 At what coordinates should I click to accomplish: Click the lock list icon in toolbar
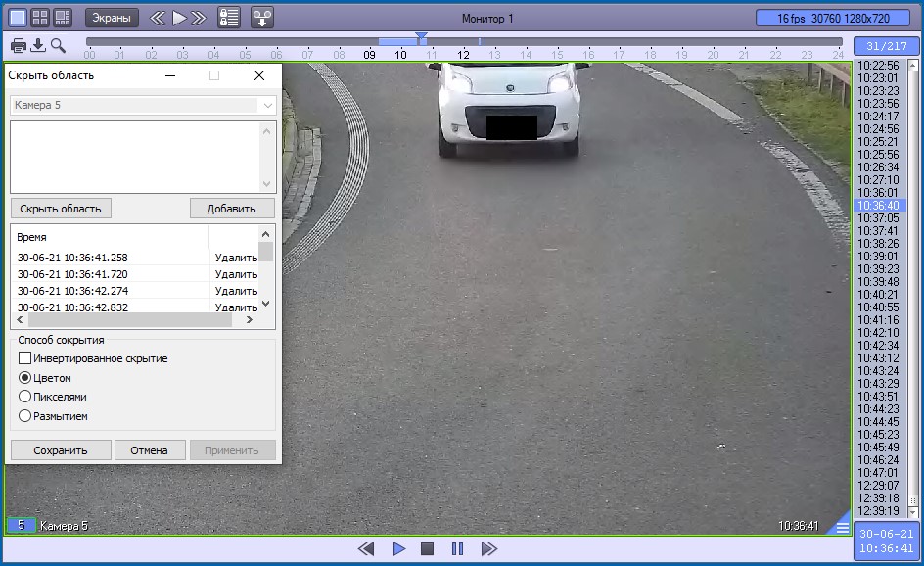pyautogui.click(x=228, y=18)
